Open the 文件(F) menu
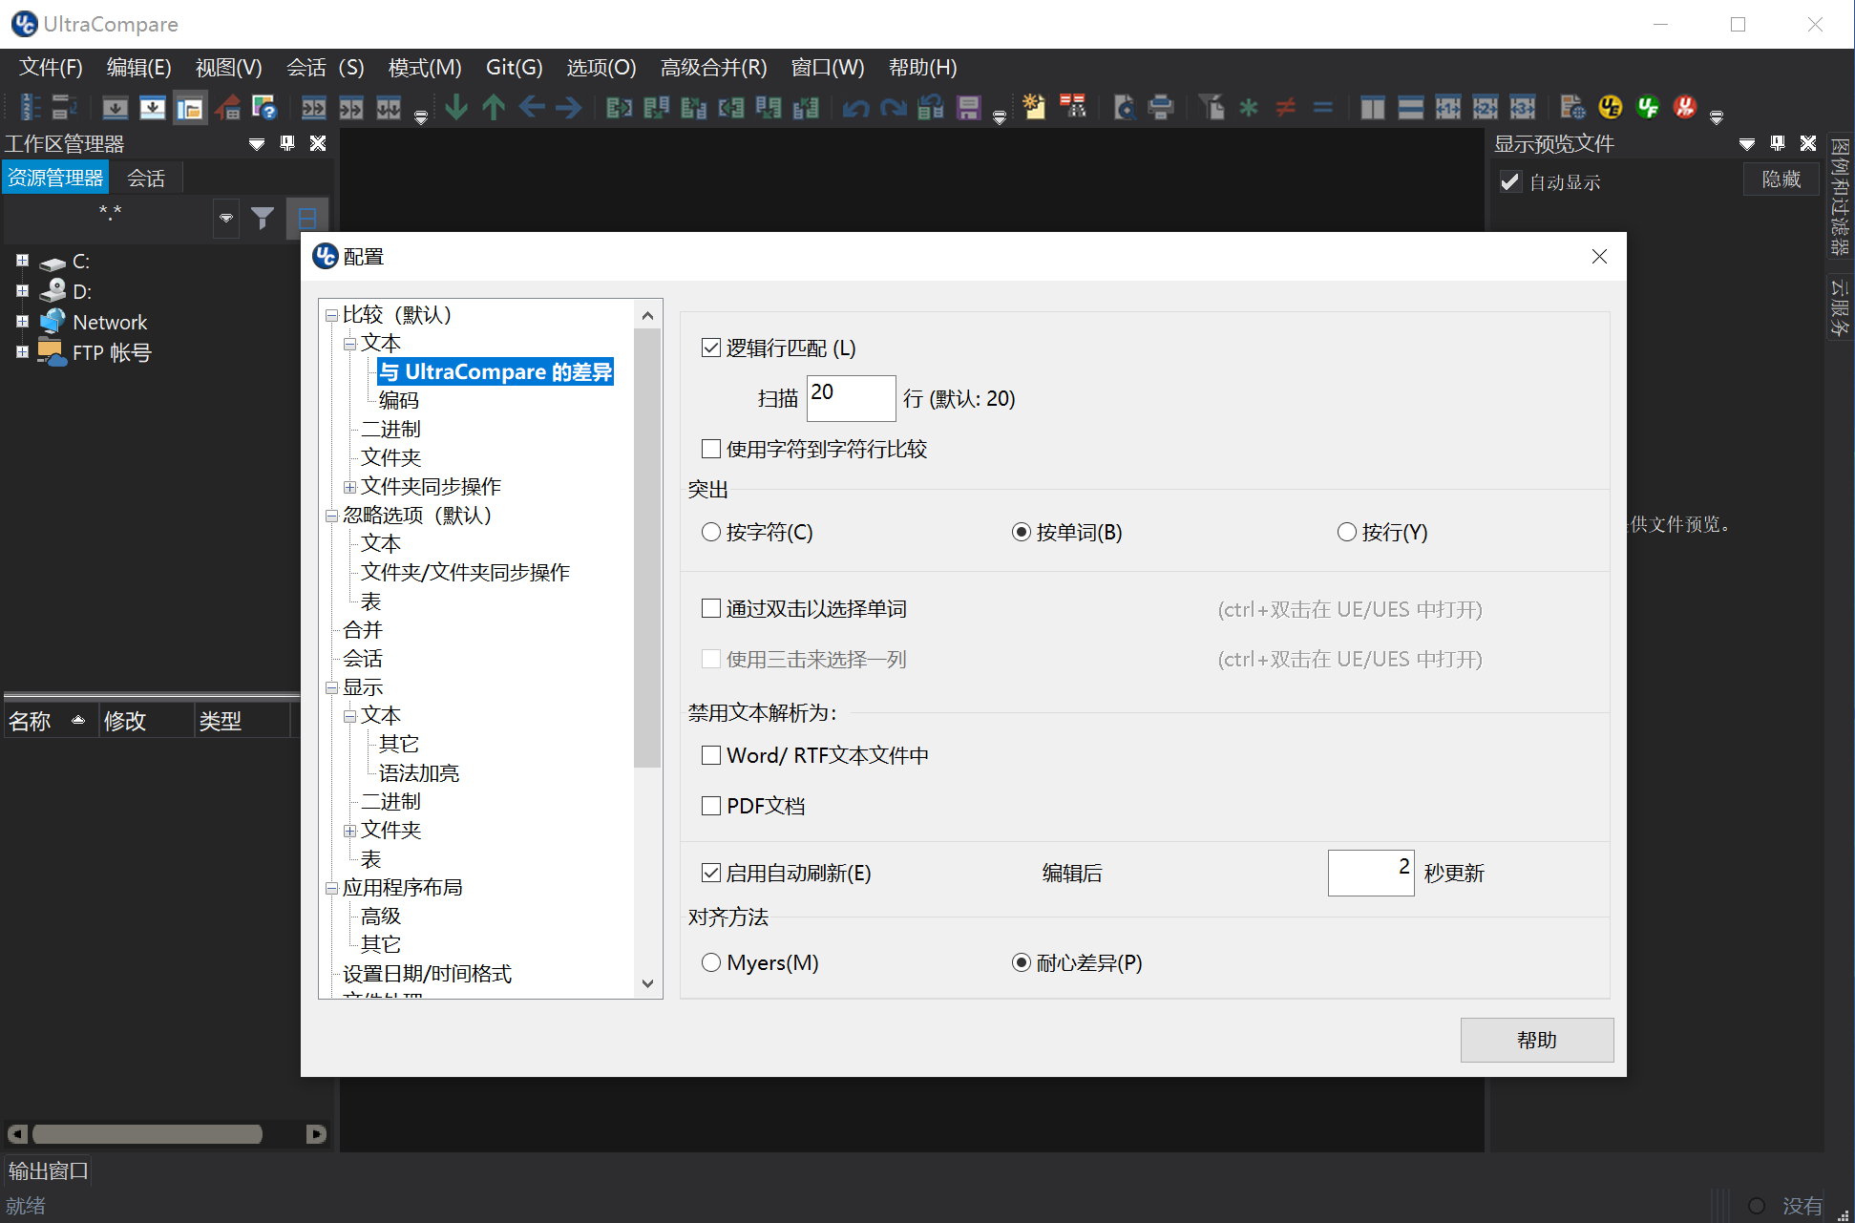The width and height of the screenshot is (1855, 1223). [x=51, y=68]
